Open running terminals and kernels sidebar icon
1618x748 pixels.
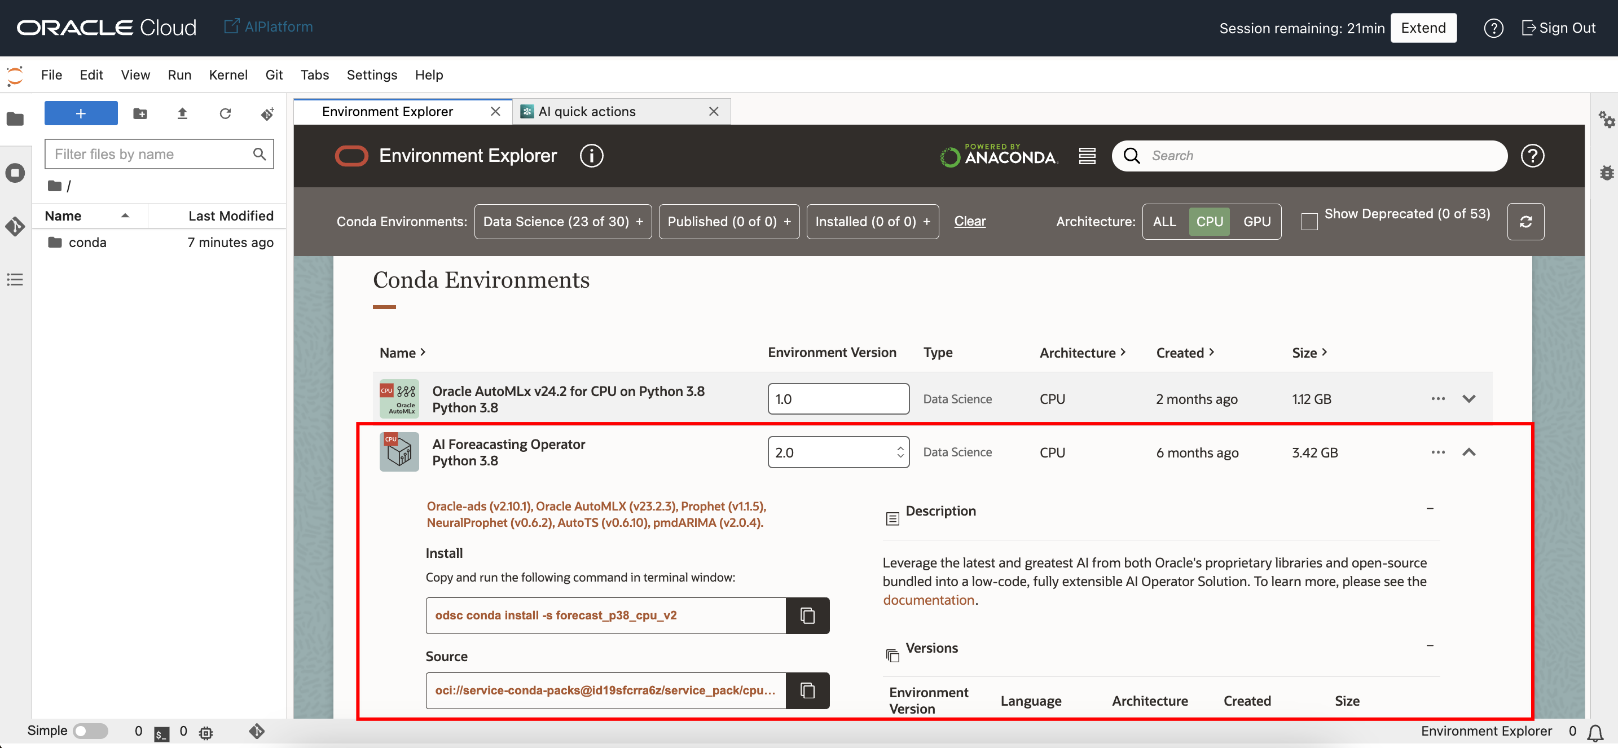click(x=15, y=173)
